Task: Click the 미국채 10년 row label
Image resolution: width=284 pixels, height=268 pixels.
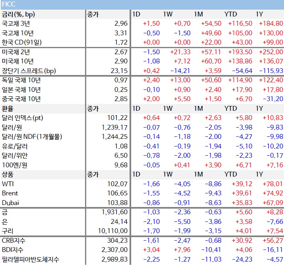Action: pos(18,61)
